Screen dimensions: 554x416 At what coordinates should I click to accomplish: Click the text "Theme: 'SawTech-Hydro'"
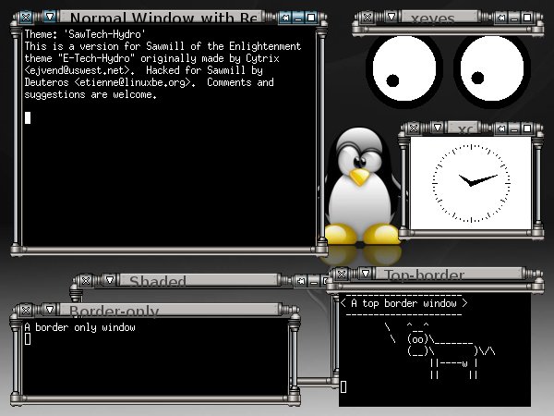[85, 34]
